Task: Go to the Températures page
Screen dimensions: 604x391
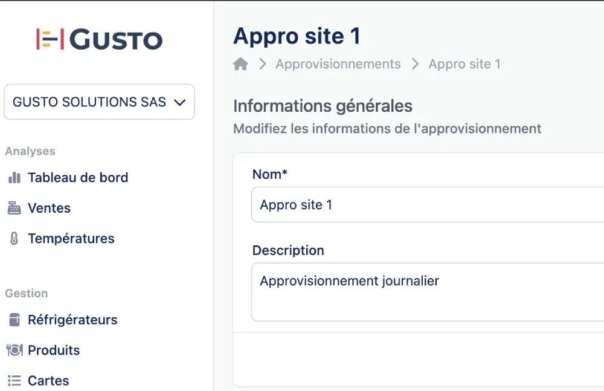Action: tap(71, 238)
